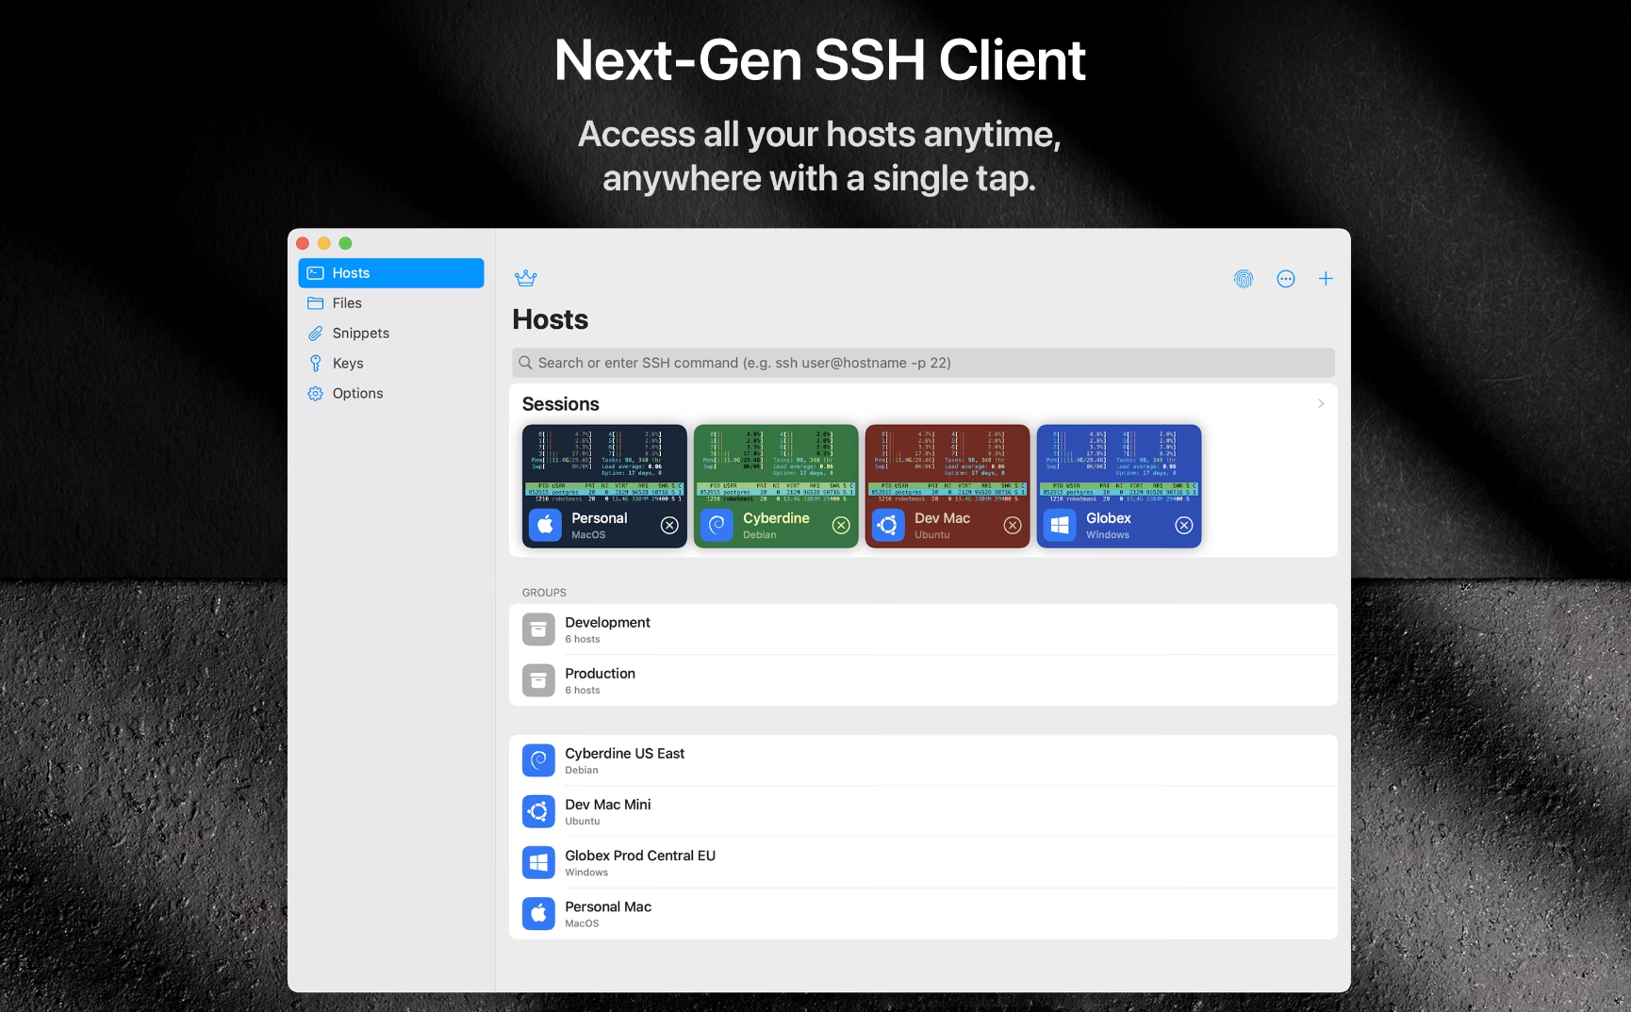Expand the Sessions section chevron
The height and width of the screenshot is (1012, 1631).
click(x=1320, y=404)
